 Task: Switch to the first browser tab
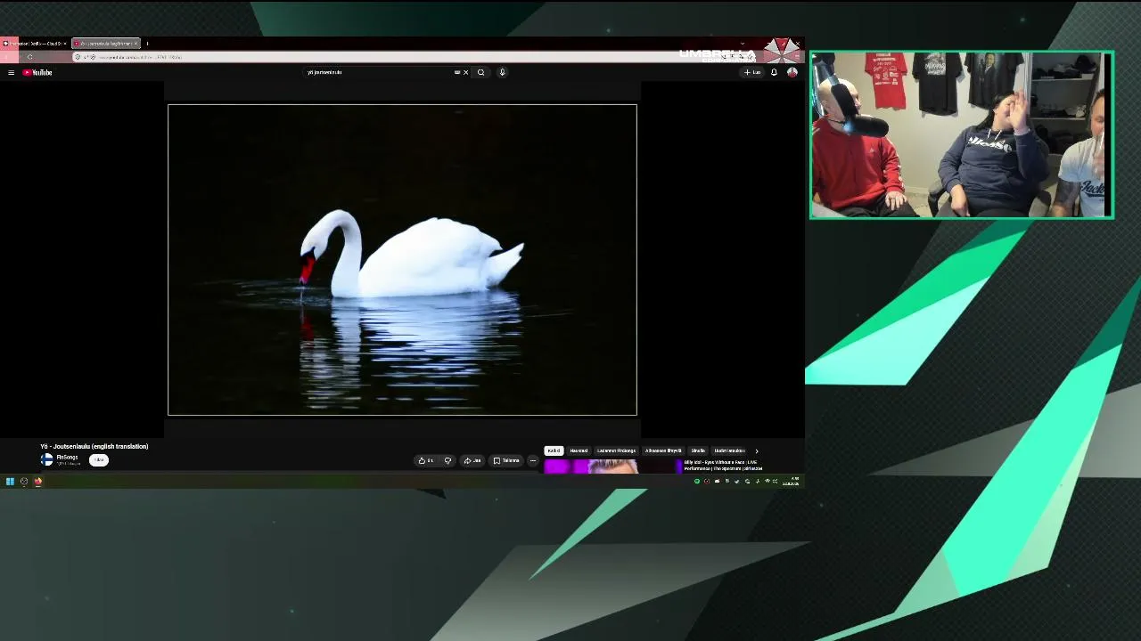(34, 44)
